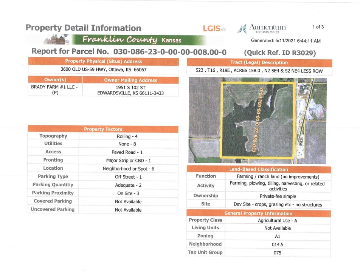Click 'Property Physical (Situs) Address' header

104,61
